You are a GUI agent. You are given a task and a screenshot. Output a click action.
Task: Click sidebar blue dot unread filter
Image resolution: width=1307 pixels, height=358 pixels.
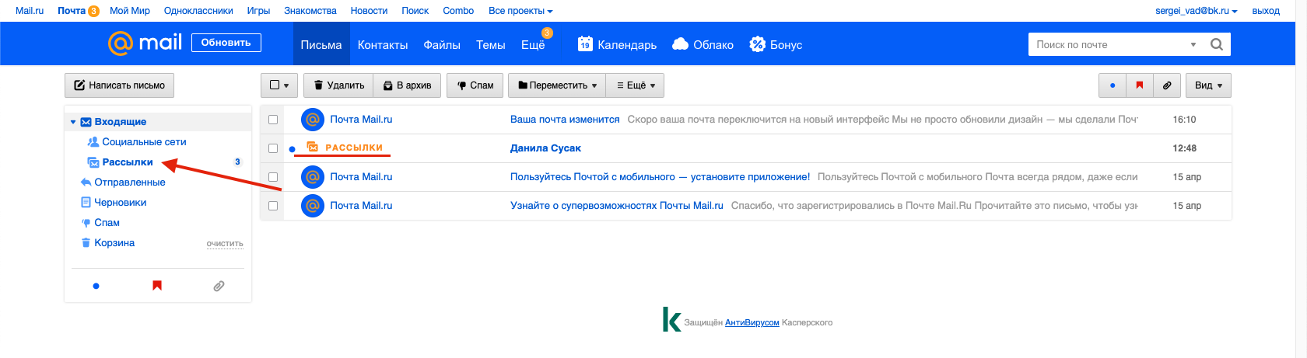click(96, 286)
